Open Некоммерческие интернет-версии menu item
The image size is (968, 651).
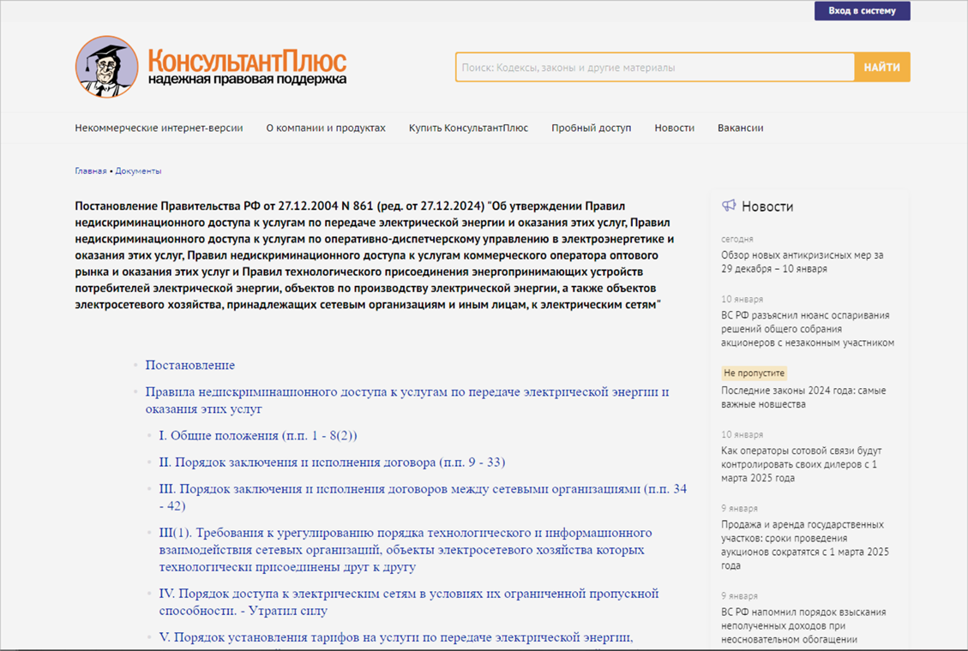click(159, 127)
